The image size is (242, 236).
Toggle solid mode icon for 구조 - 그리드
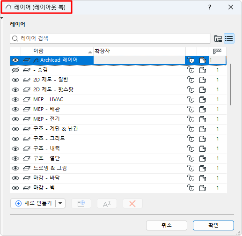(203, 139)
